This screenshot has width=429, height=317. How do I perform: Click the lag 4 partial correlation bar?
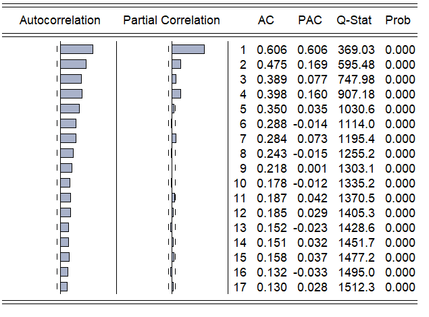[x=176, y=94]
